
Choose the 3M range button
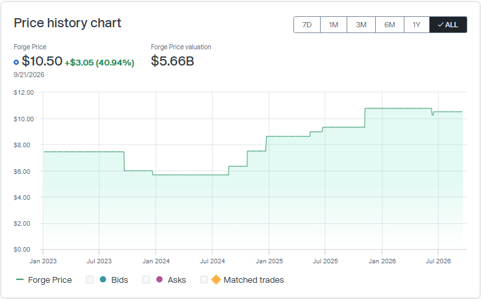pyautogui.click(x=362, y=25)
